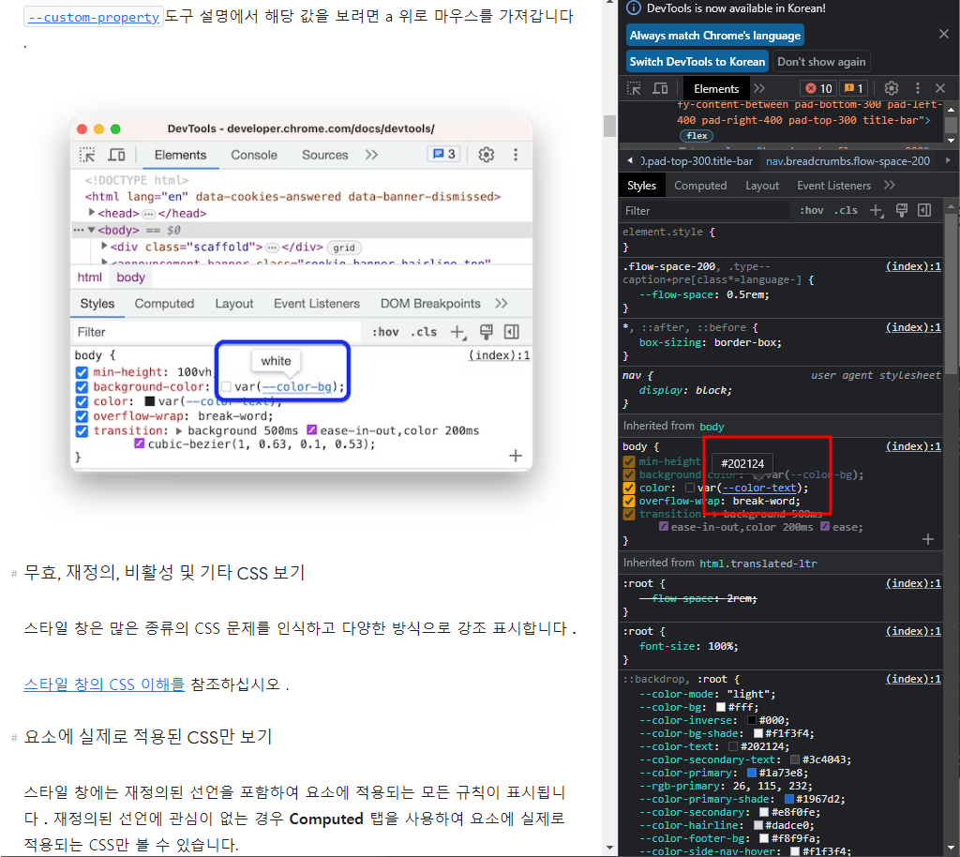Uncheck background-color in body rule
Image resolution: width=960 pixels, height=857 pixels.
629,475
